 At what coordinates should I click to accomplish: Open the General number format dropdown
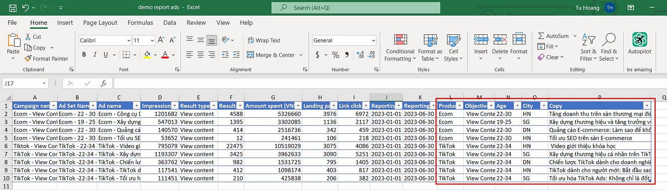[x=372, y=40]
